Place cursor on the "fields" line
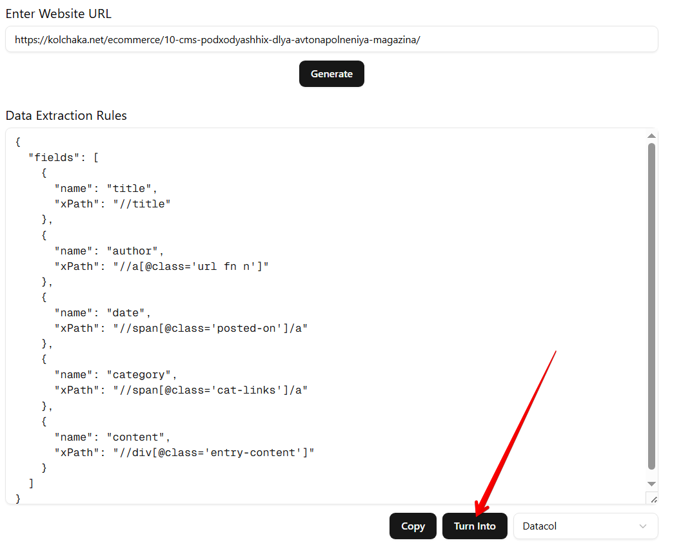 coord(63,157)
